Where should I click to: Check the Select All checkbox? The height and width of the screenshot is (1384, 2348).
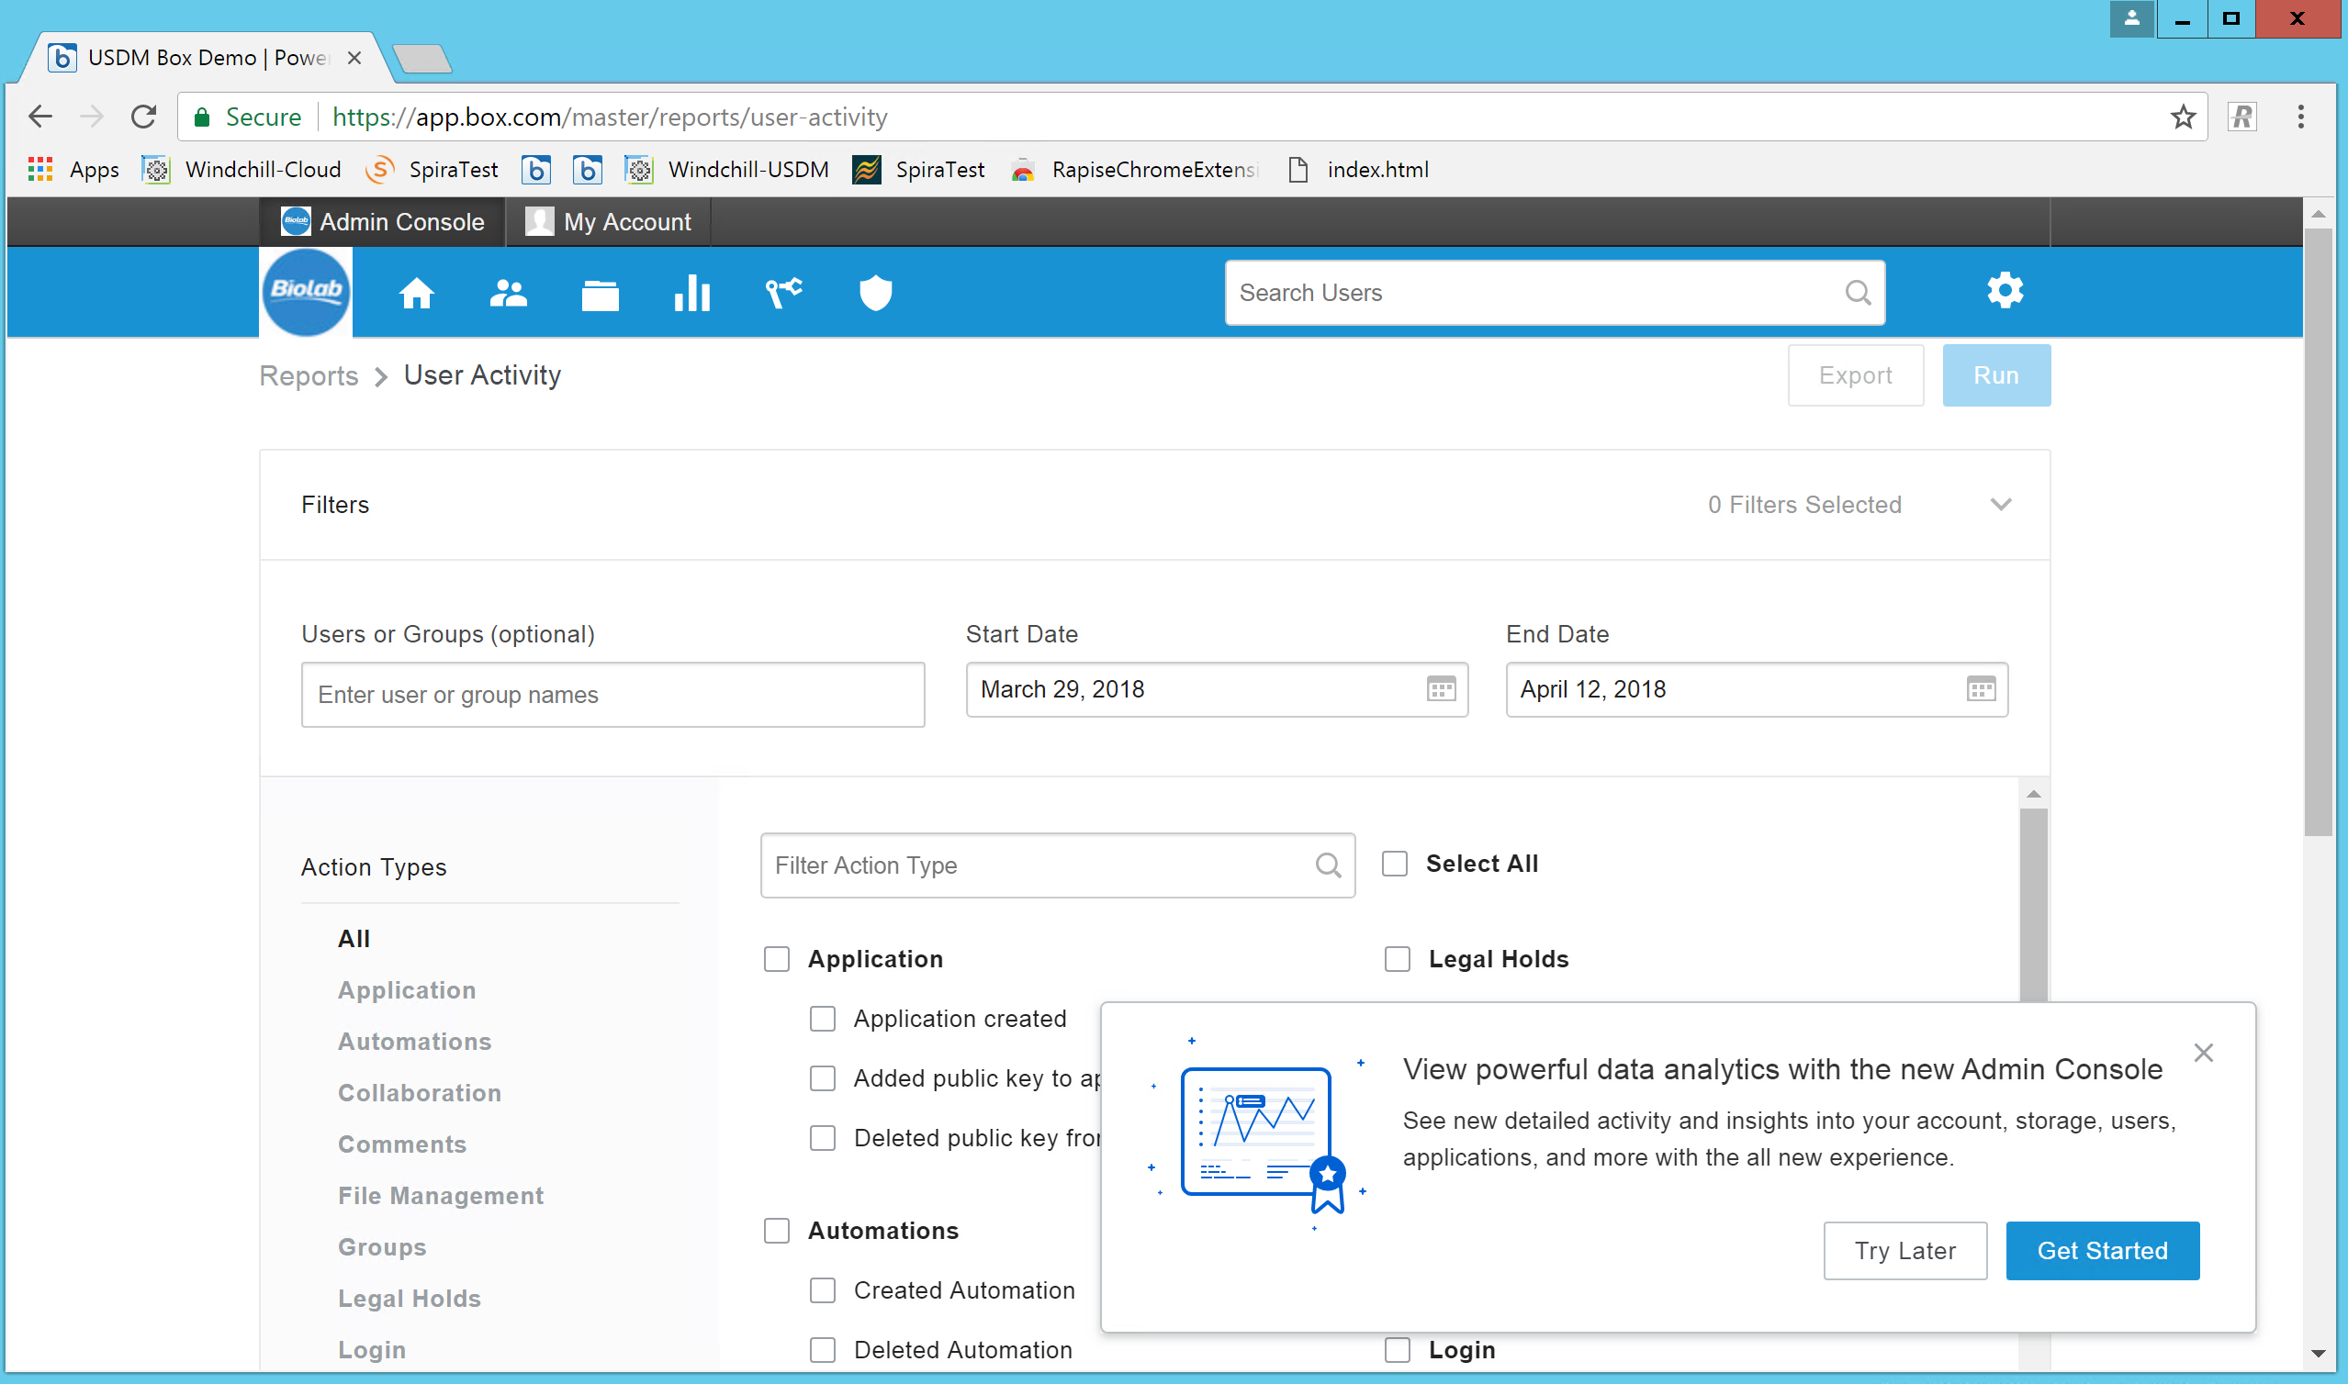[x=1395, y=864]
